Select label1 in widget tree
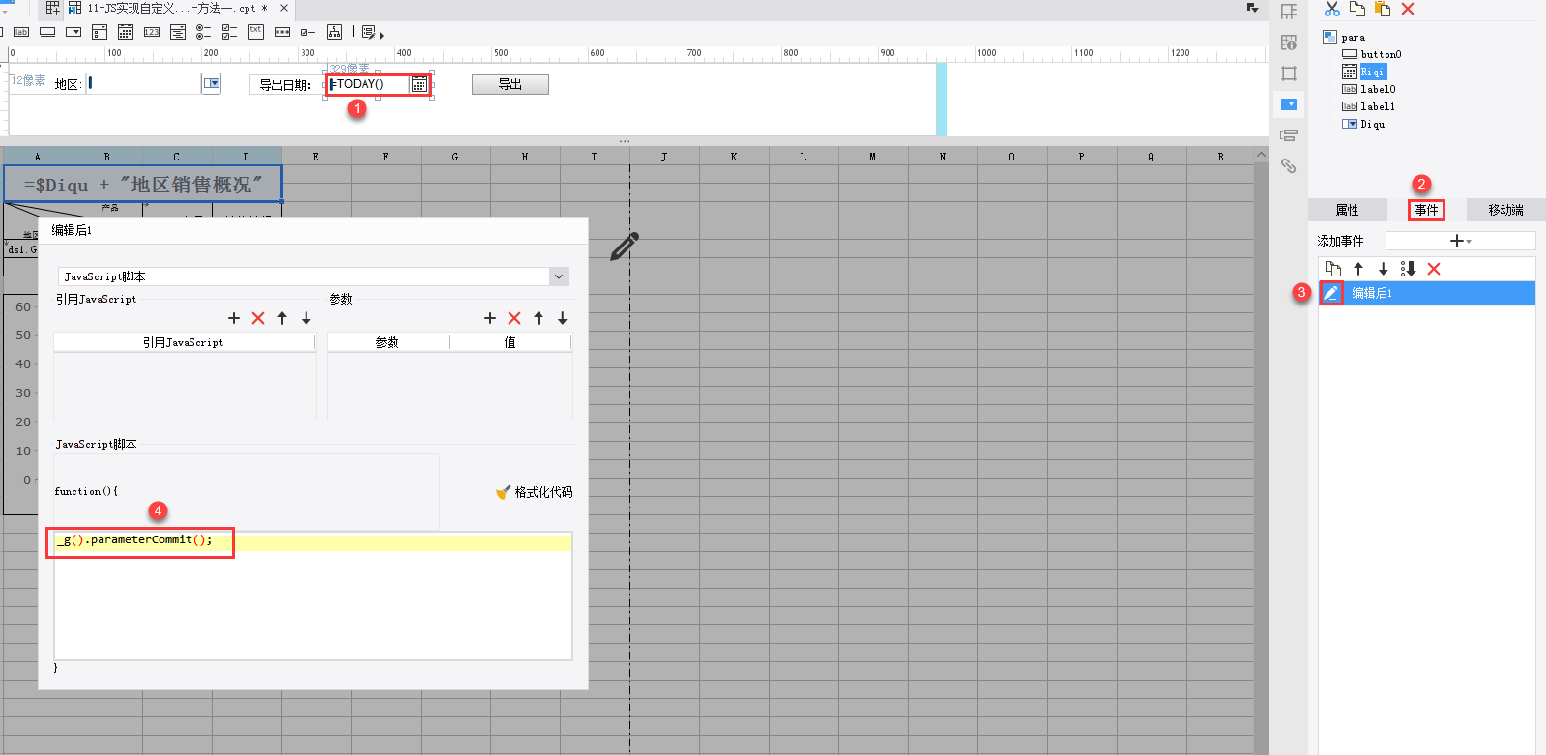1546x755 pixels. tap(1378, 107)
